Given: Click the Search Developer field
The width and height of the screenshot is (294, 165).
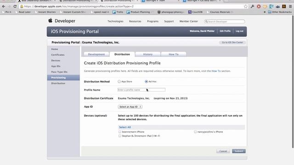Looking at the screenshot, I should (225, 22).
